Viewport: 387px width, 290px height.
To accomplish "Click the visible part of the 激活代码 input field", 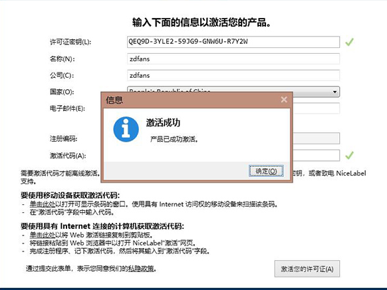I will point(316,156).
